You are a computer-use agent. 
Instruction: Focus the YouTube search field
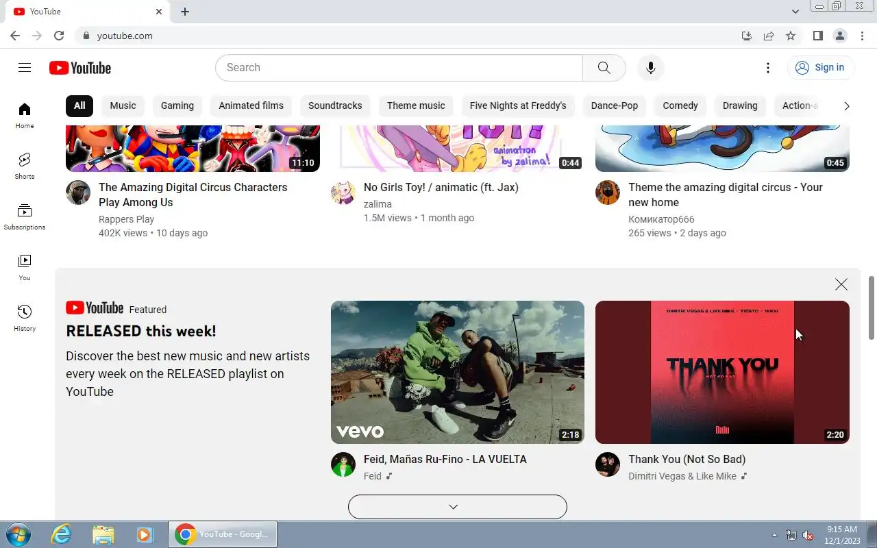click(399, 68)
